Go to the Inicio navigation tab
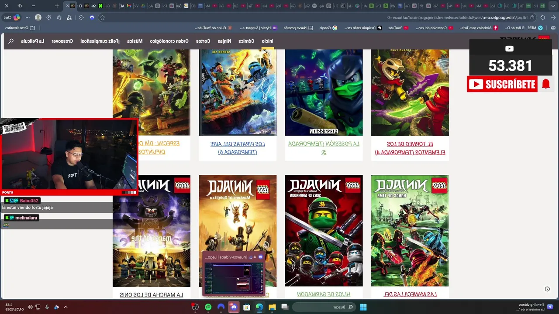This screenshot has height=314, width=559. coord(267,41)
